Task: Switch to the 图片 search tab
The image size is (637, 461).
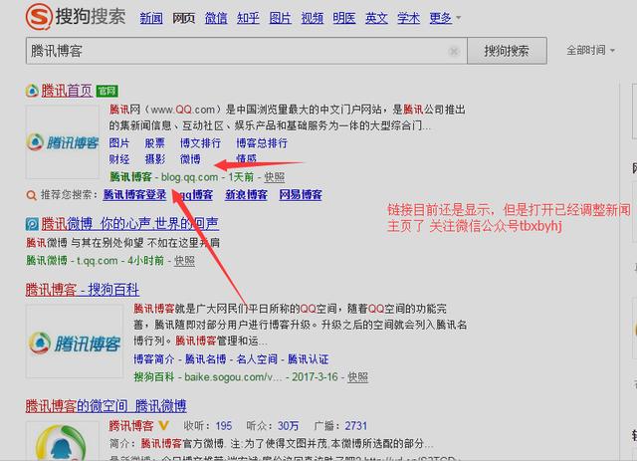Action: tap(281, 19)
